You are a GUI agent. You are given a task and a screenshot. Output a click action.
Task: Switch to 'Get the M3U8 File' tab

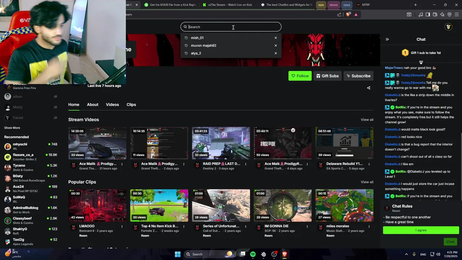tap(170, 5)
